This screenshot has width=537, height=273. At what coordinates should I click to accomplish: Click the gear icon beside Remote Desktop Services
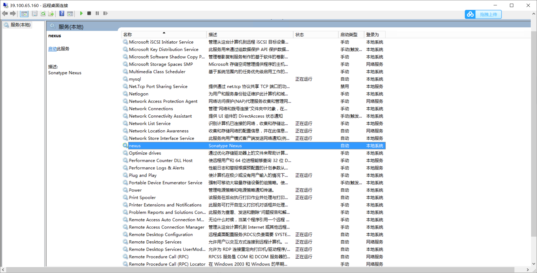pyautogui.click(x=125, y=242)
